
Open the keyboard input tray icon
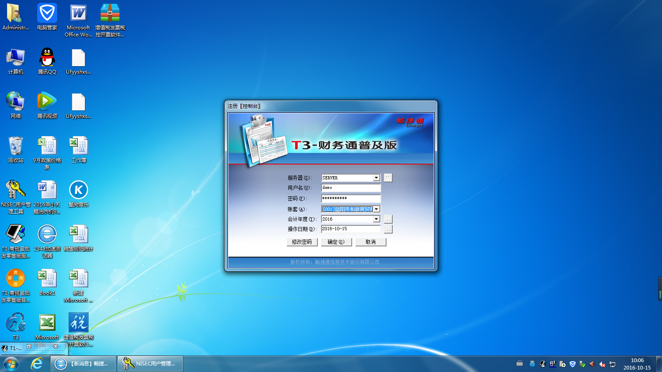520,364
